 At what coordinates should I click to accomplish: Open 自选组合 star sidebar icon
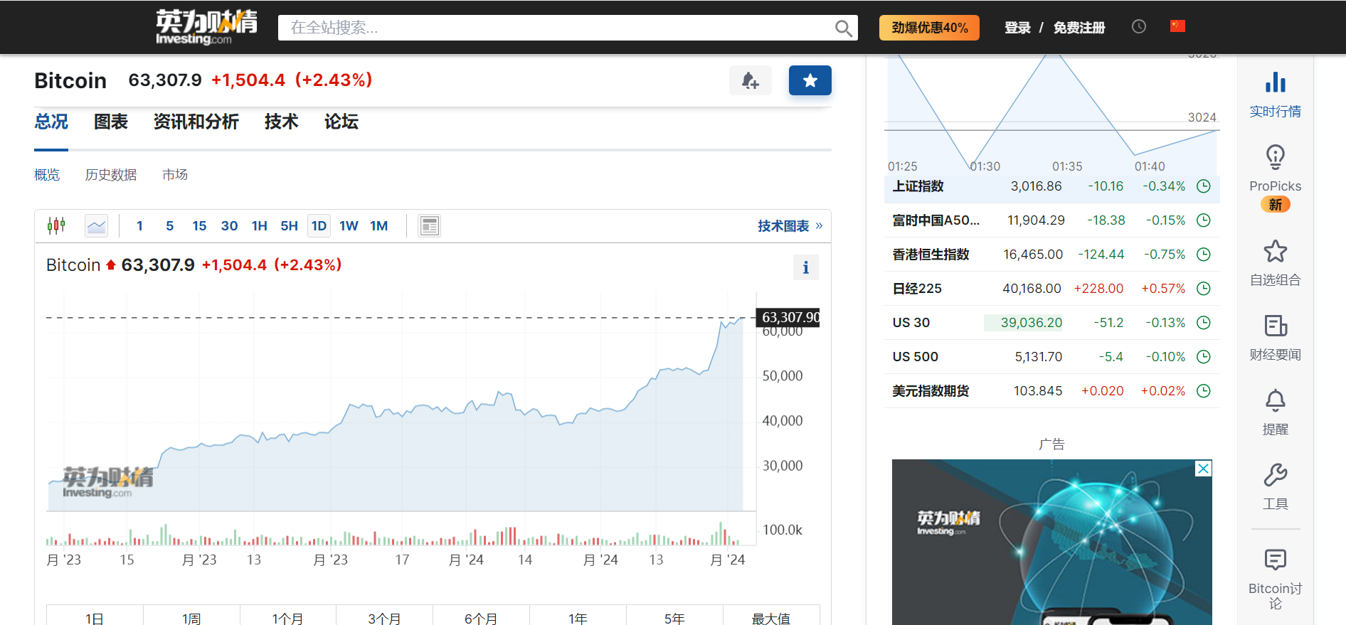click(x=1275, y=251)
